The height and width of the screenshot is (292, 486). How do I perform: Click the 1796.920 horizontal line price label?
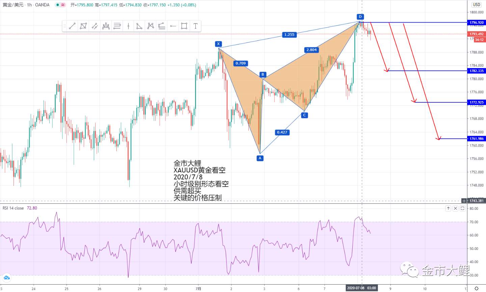click(476, 23)
